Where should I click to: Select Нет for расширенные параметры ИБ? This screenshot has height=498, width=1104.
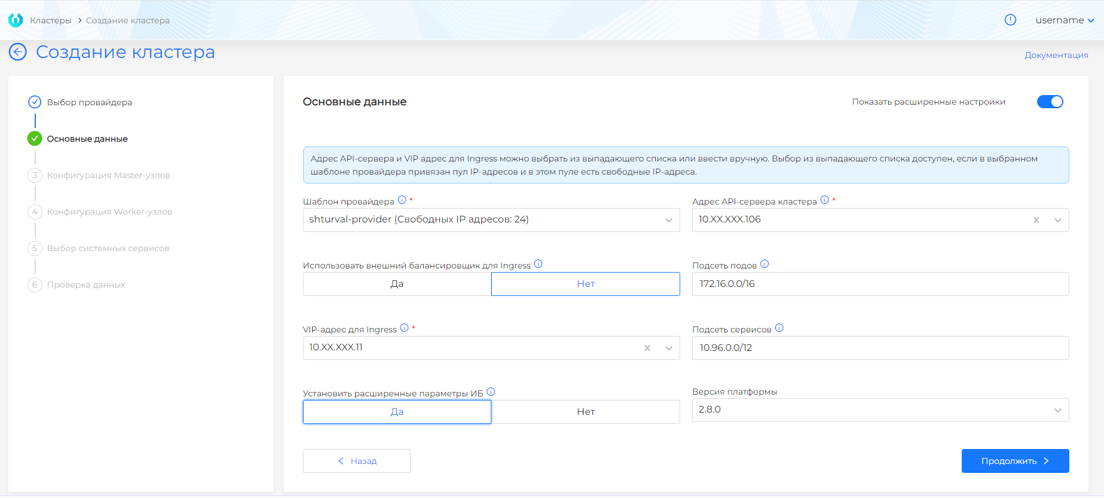585,412
